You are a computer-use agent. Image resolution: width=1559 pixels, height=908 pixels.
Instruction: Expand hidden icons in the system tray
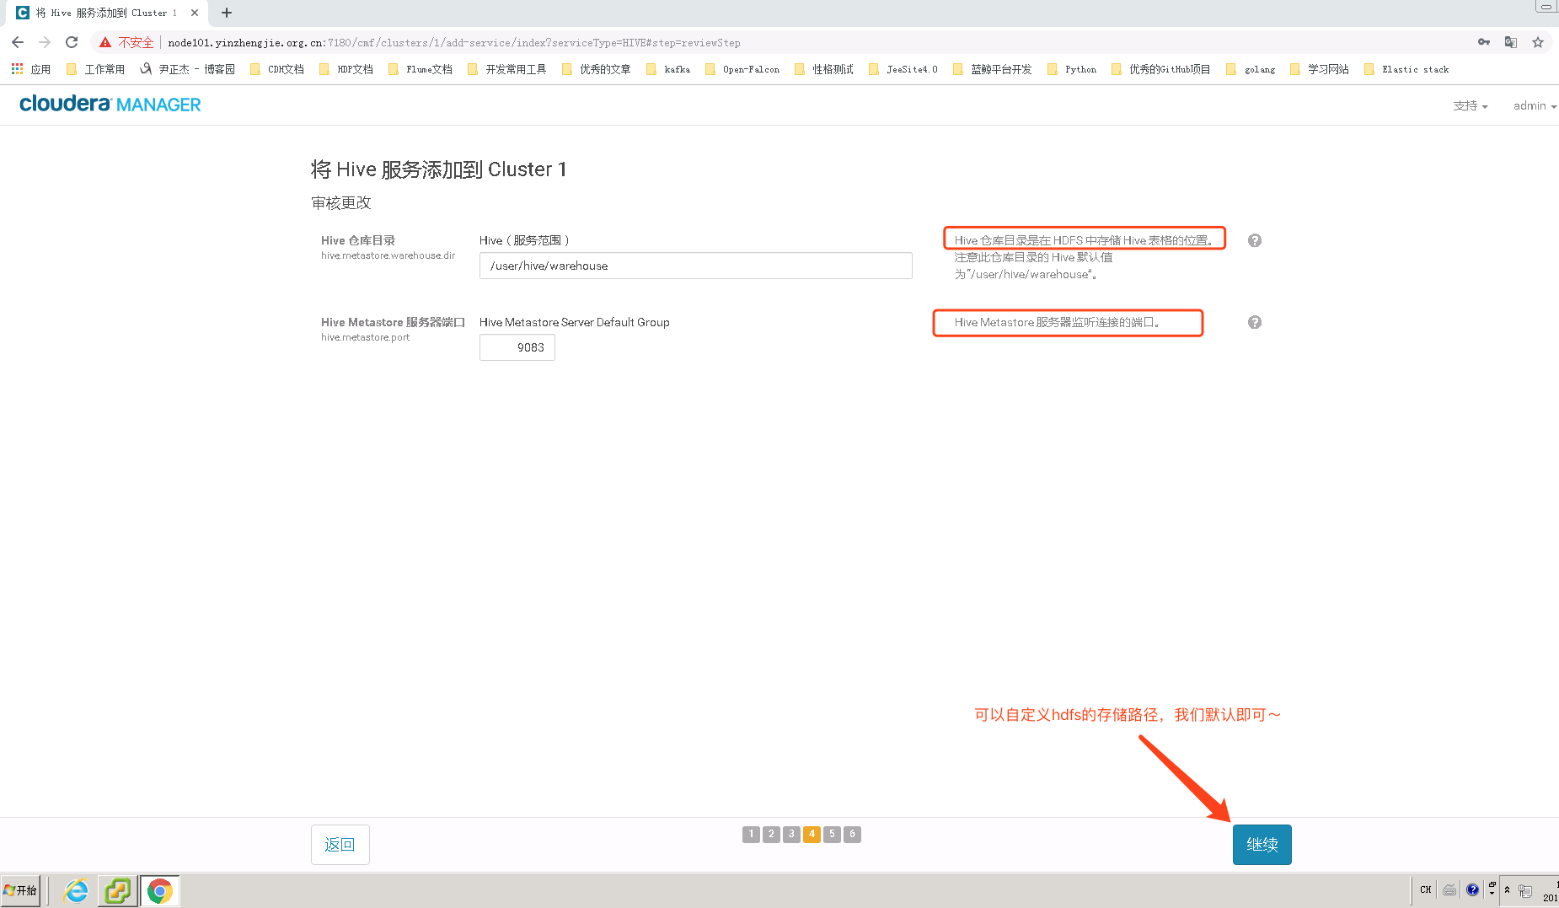tap(1508, 891)
